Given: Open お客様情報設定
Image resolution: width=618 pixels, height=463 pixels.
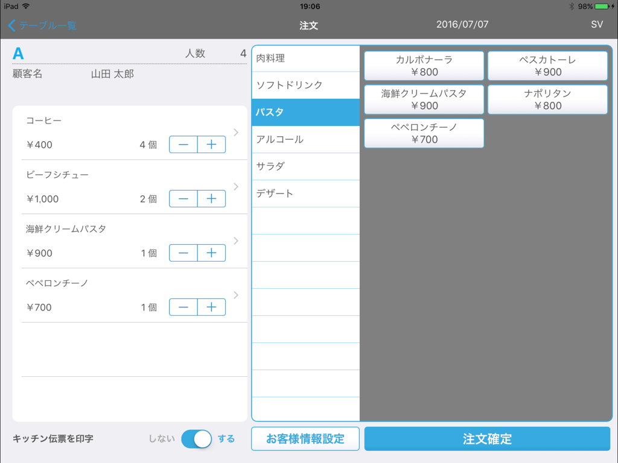Looking at the screenshot, I should coord(305,439).
